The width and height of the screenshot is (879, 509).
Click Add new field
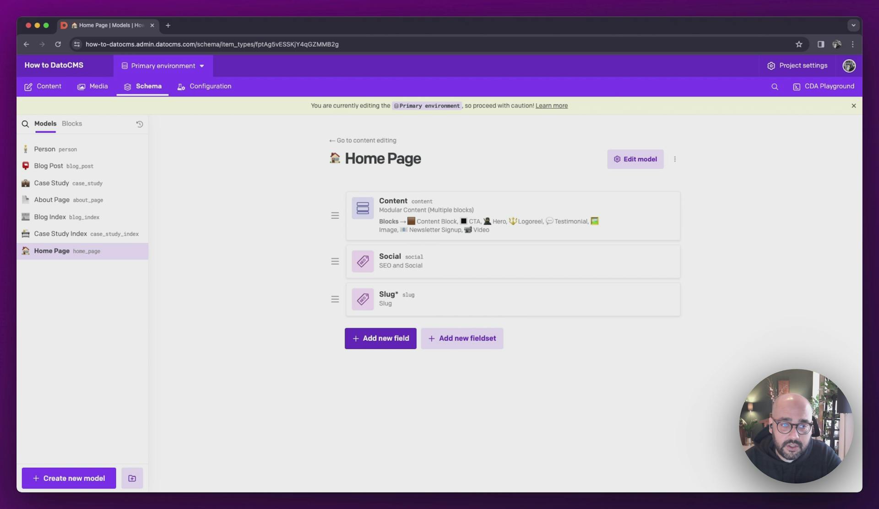tap(380, 339)
